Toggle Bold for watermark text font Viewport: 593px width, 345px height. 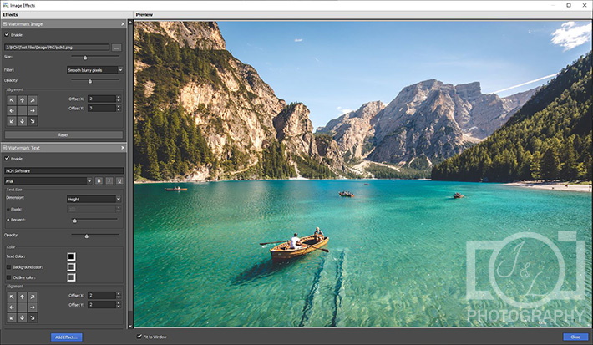pos(99,180)
